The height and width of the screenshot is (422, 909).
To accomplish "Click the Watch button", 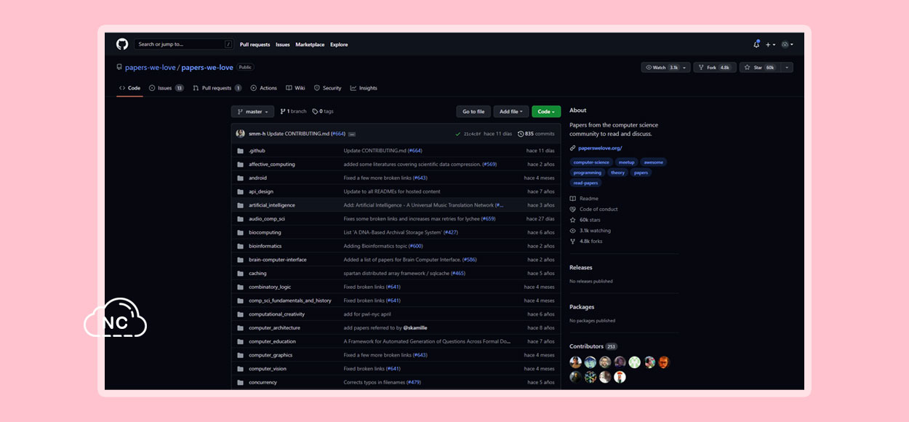I will pos(665,68).
